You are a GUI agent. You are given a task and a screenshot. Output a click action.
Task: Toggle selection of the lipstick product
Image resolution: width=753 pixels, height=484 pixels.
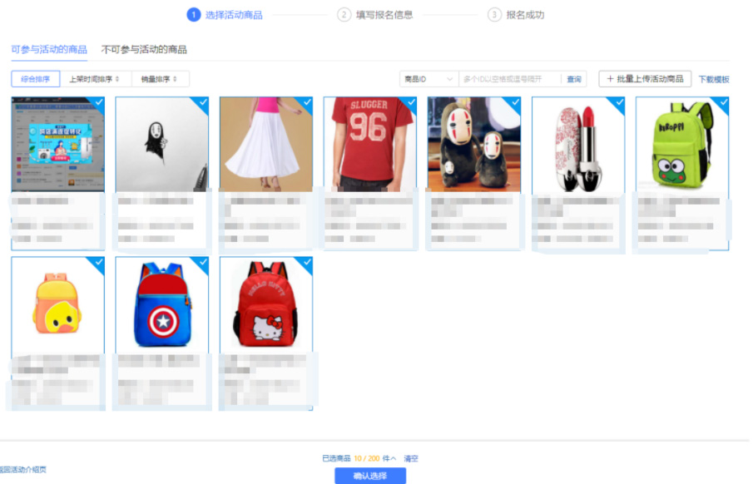pos(619,102)
